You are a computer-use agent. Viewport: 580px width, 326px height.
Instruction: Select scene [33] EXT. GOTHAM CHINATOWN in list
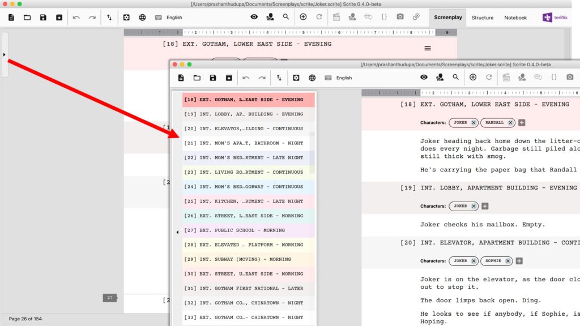[x=248, y=318]
